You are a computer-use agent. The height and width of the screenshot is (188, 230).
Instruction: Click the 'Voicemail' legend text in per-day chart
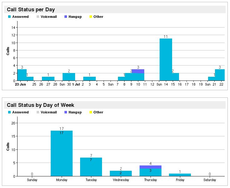coord(49,17)
